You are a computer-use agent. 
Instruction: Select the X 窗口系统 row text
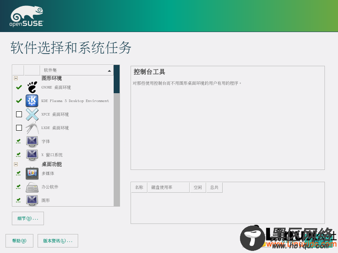[52, 155]
